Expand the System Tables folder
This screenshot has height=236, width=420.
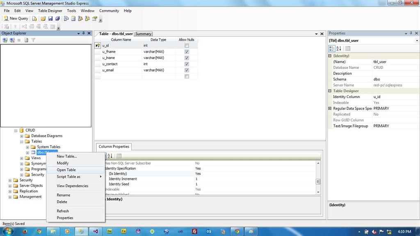point(27,147)
